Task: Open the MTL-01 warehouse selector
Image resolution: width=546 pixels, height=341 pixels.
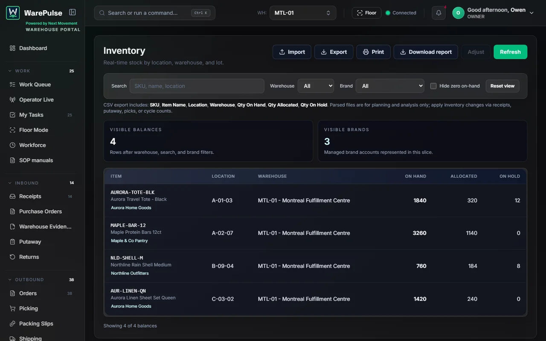Action: [x=303, y=13]
